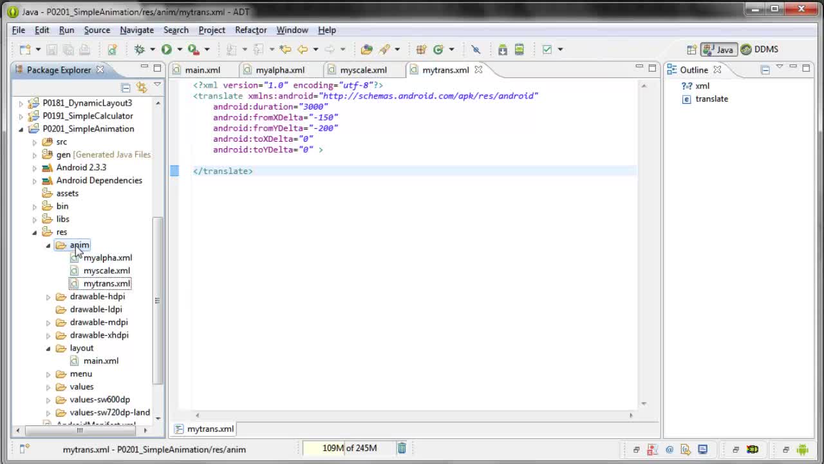This screenshot has width=824, height=464.
Task: Click Collapse All icon in Outline panel
Action: [765, 70]
